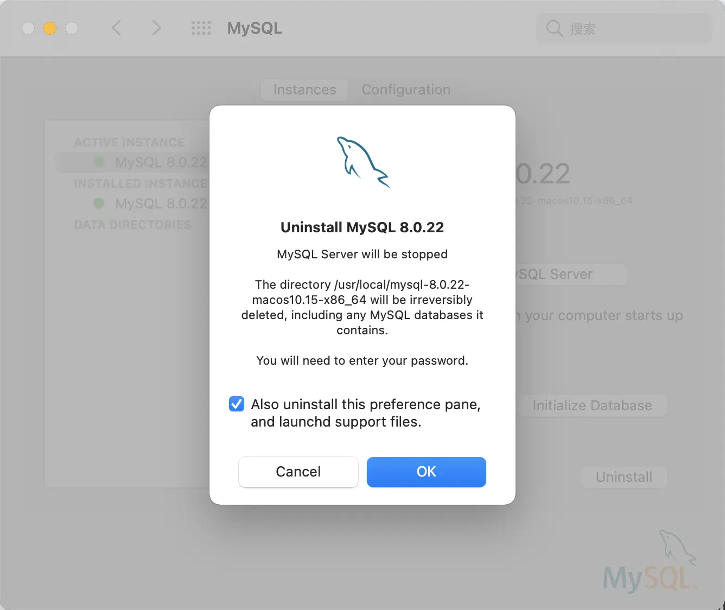
Task: Uncheck Also uninstall this preference pane
Action: [x=237, y=404]
